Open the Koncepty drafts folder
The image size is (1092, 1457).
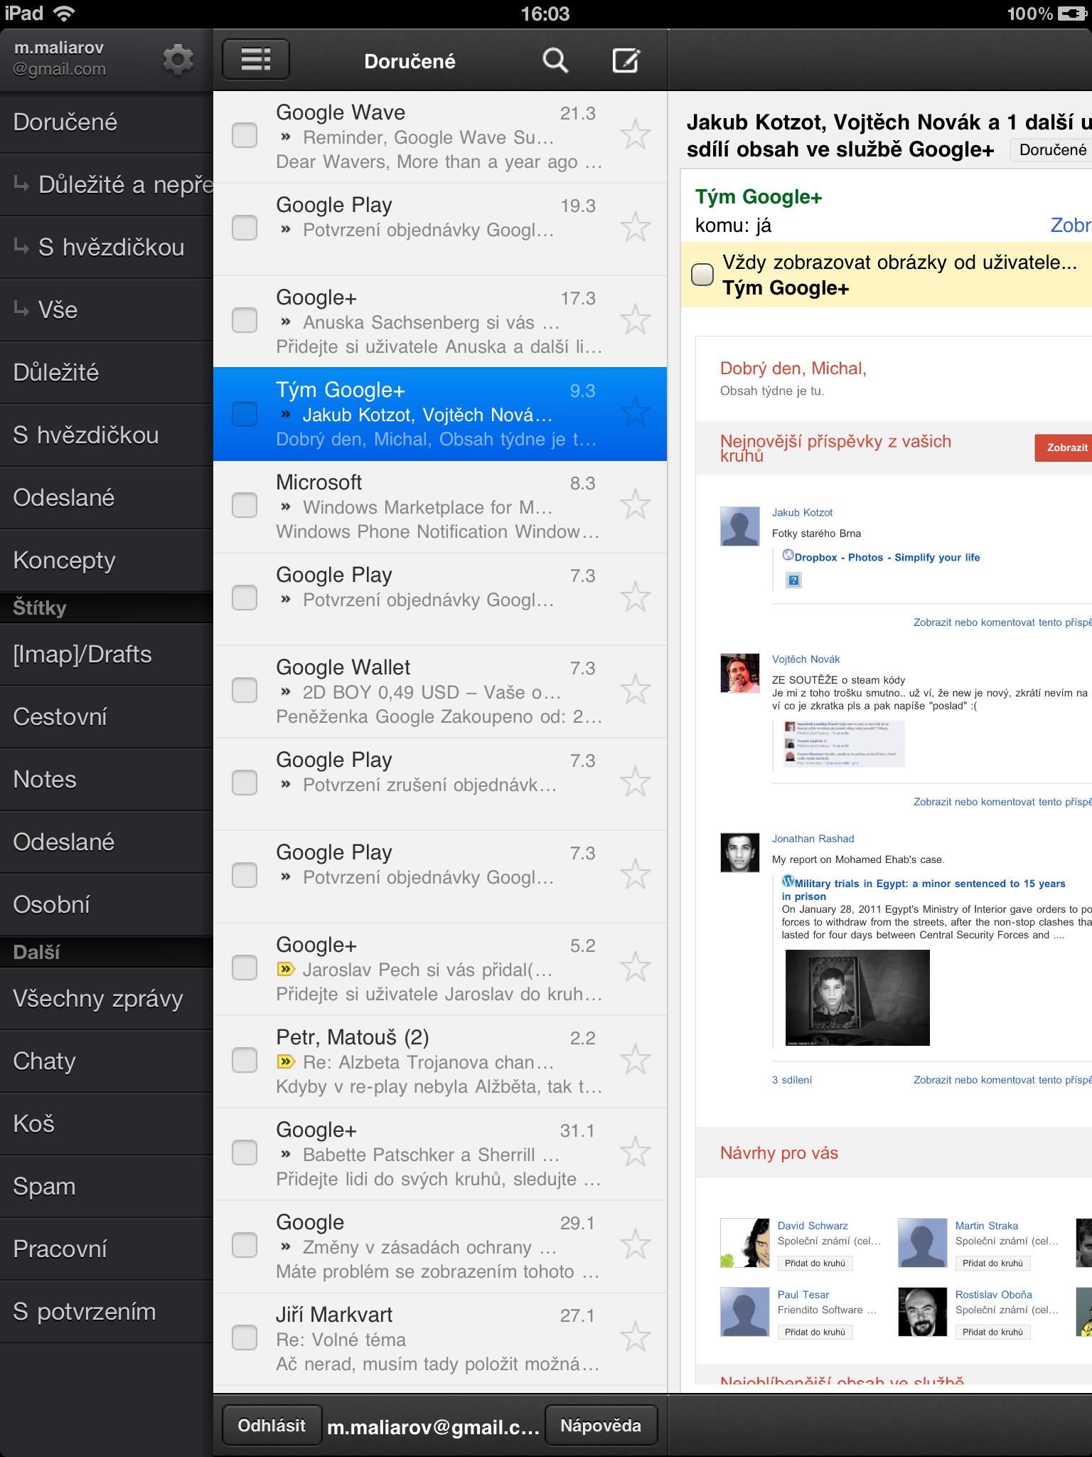(x=107, y=561)
